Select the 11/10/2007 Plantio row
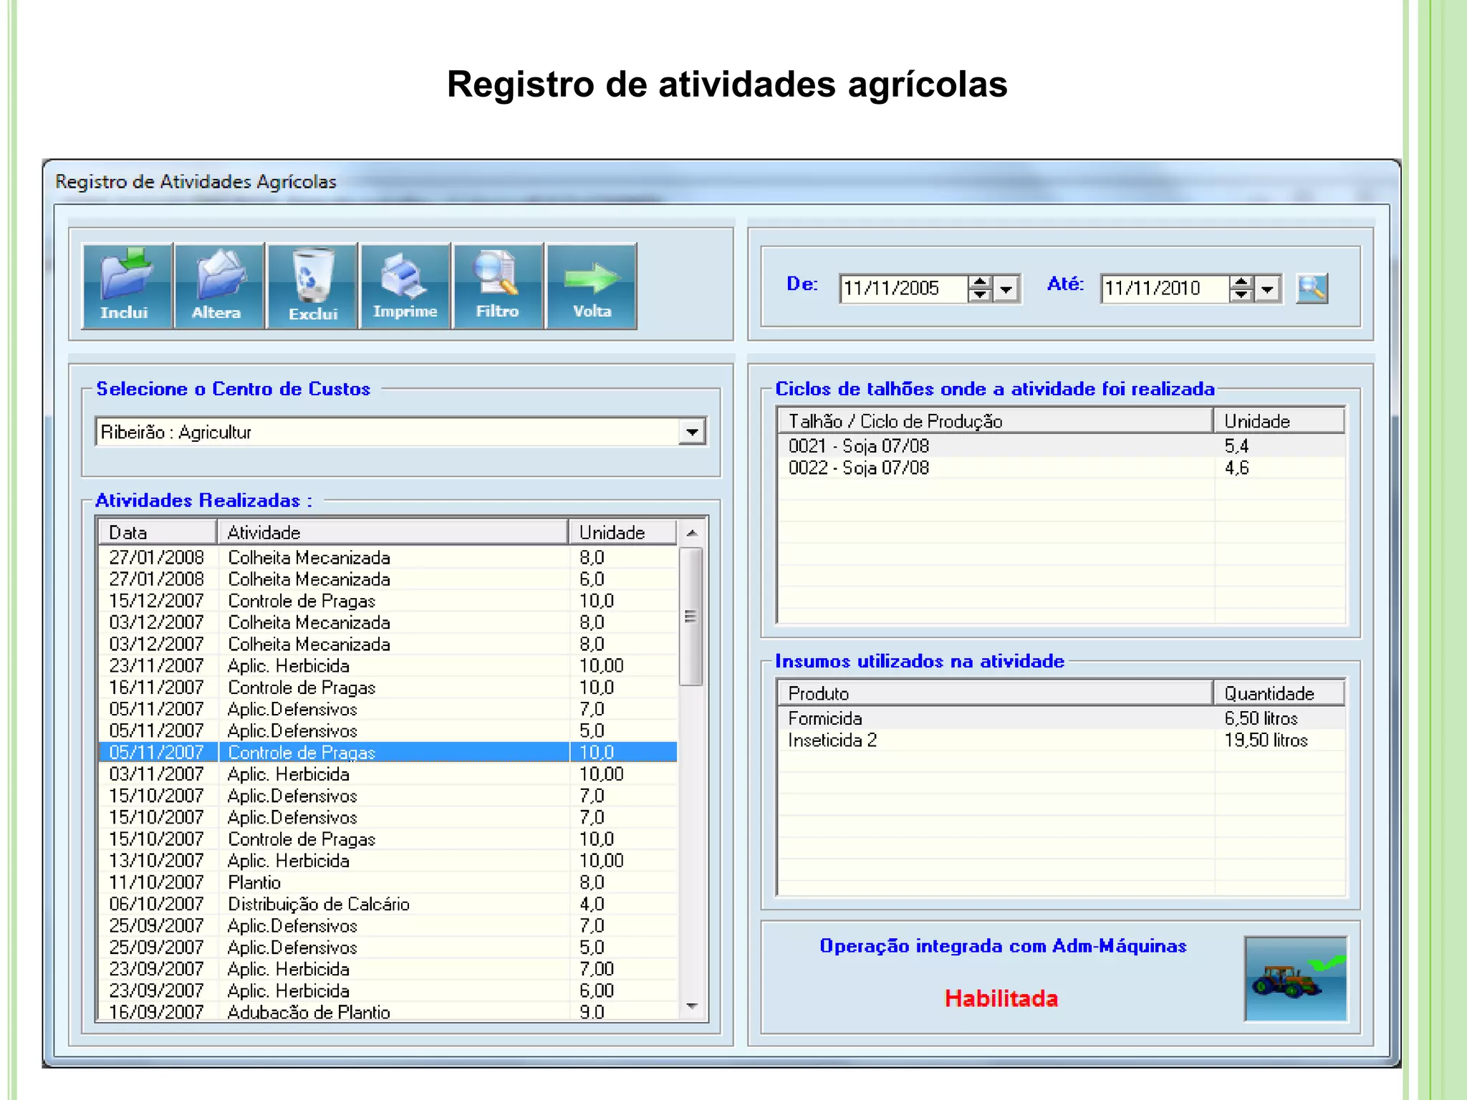1467x1100 pixels. [x=388, y=882]
